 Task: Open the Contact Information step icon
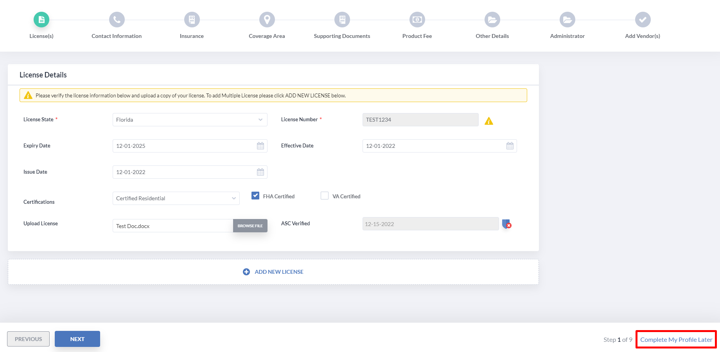116,19
